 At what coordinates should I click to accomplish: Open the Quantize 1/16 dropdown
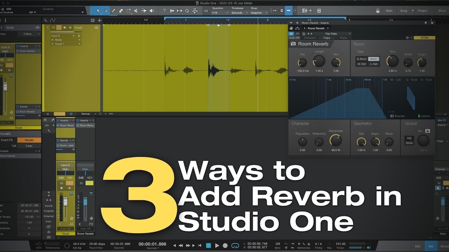[x=220, y=13]
